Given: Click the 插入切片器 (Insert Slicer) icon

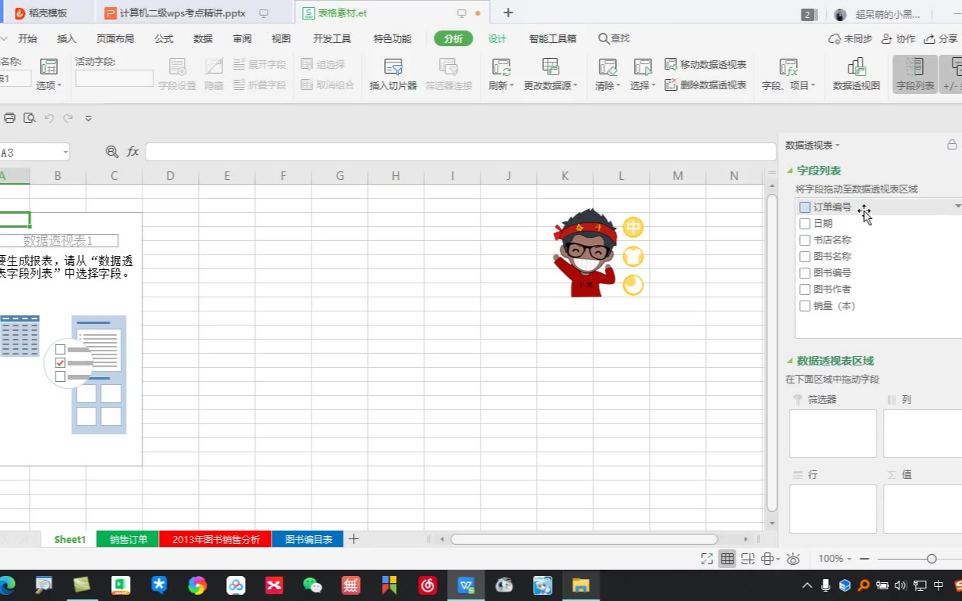Looking at the screenshot, I should [x=393, y=67].
